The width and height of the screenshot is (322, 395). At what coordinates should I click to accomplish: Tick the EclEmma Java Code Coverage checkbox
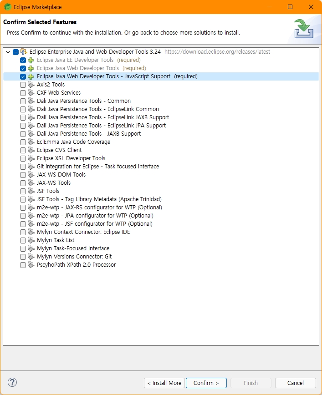click(23, 142)
